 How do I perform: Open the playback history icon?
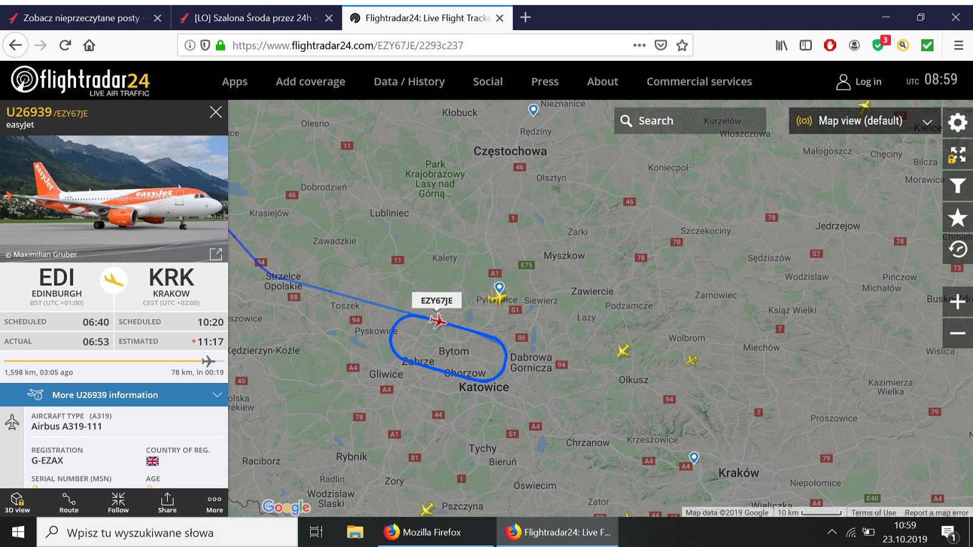click(958, 249)
